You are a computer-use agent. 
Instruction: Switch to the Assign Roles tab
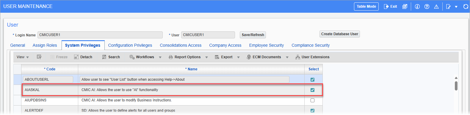click(x=45, y=45)
